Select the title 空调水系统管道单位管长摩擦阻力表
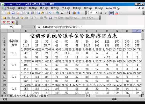The width and height of the screenshot is (145, 104). click(x=74, y=36)
